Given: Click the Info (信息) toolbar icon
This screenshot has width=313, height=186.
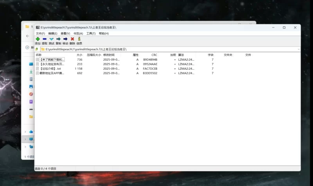Looking at the screenshot, I should [79, 39].
